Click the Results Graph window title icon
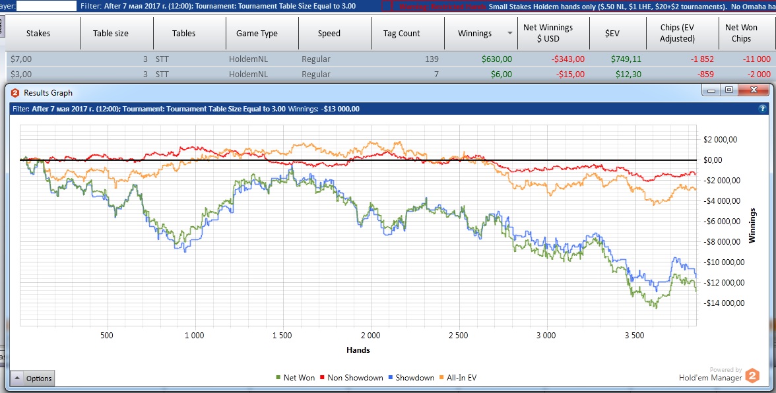776x393 pixels. click(15, 93)
